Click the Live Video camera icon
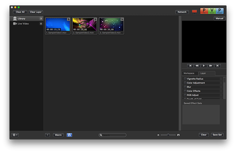This screenshot has width=236, height=153. [15, 24]
